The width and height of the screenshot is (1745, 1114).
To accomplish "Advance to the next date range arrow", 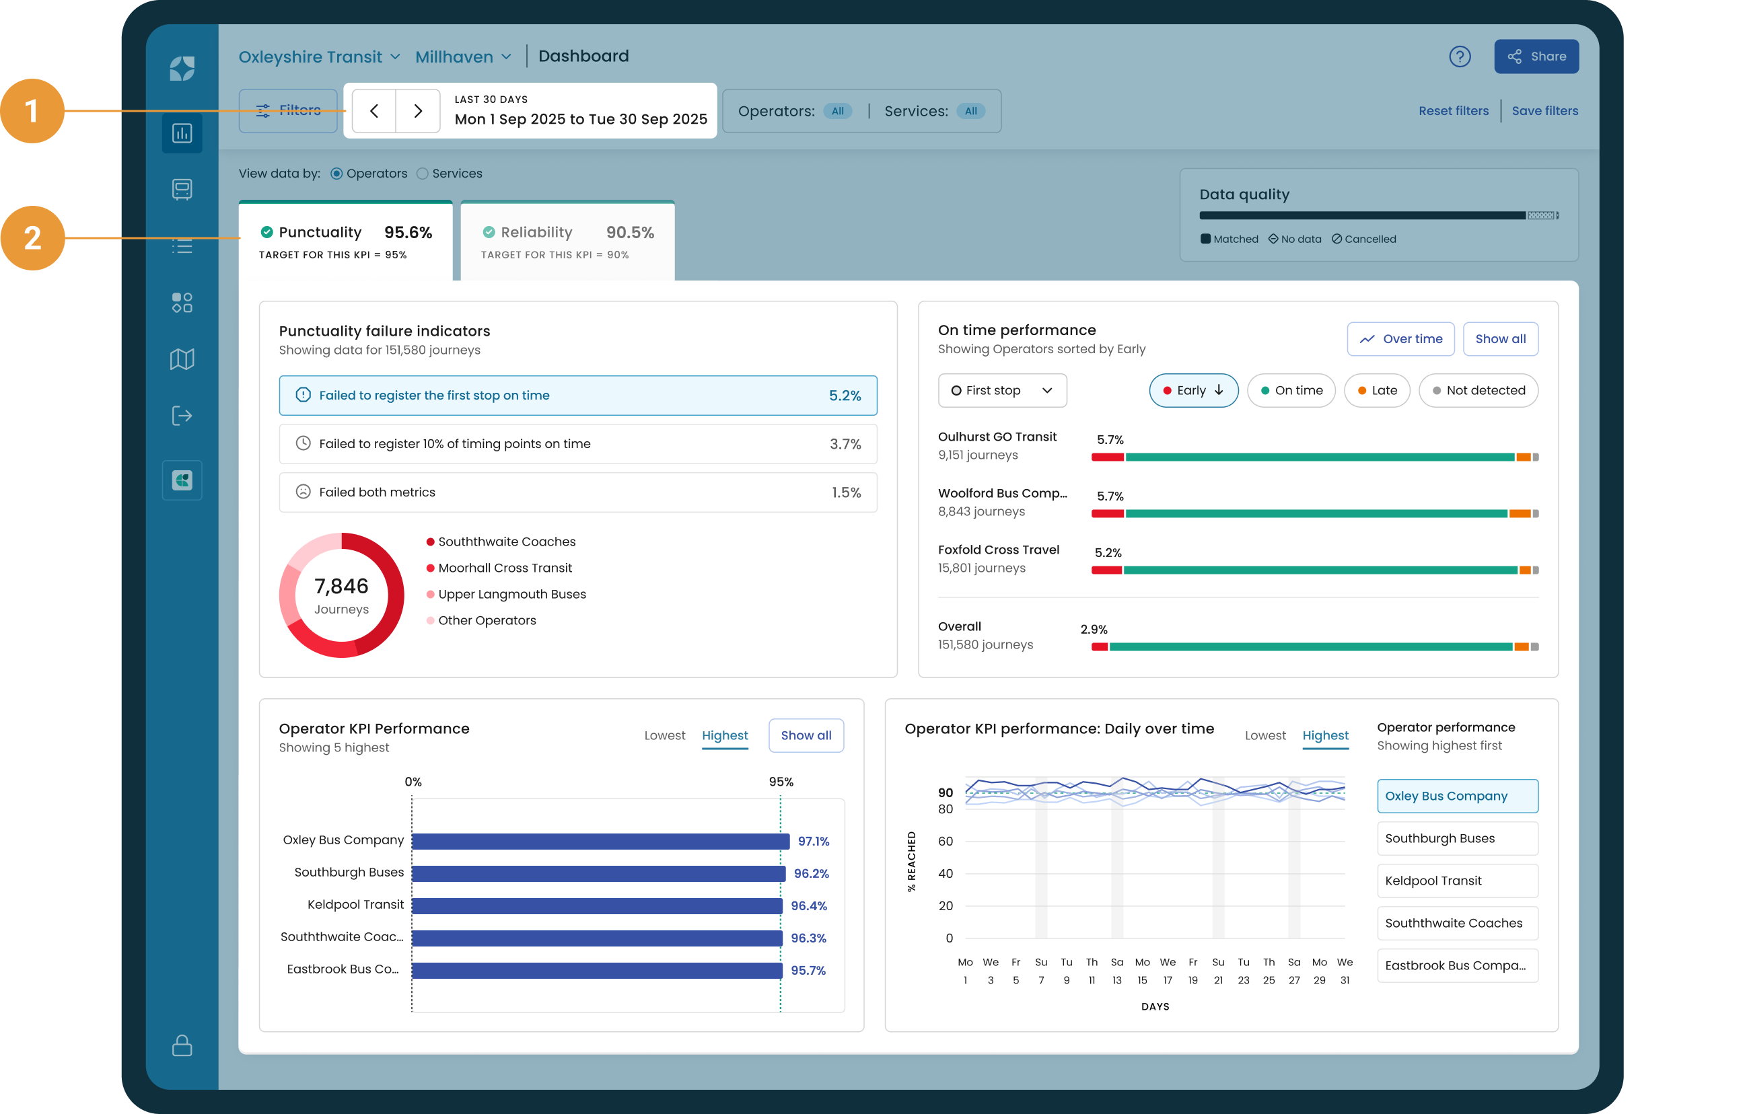I will (x=418, y=111).
